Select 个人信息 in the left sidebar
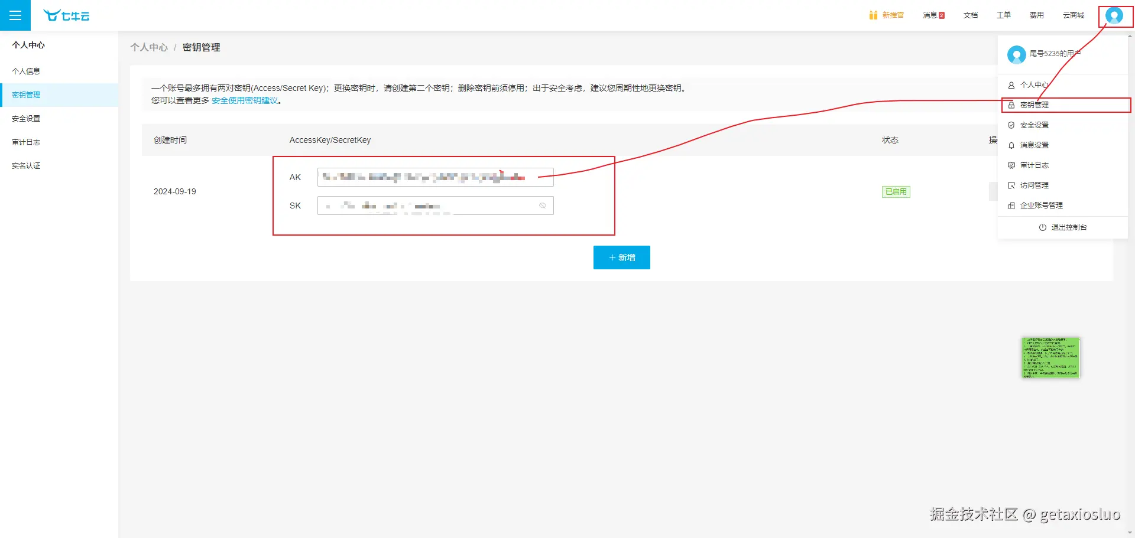The height and width of the screenshot is (538, 1135). click(59, 71)
